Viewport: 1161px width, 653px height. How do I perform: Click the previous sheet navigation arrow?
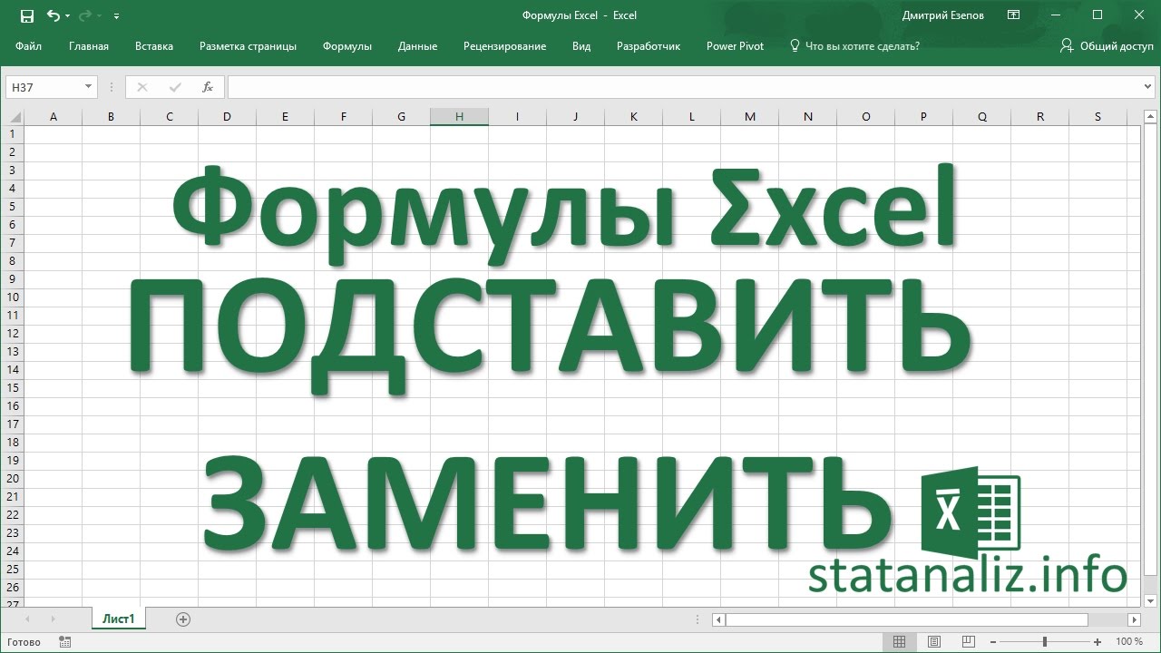[x=27, y=619]
